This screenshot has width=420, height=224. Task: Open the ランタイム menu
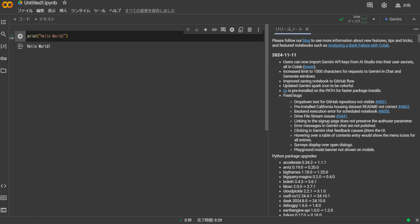pyautogui.click(x=80, y=10)
